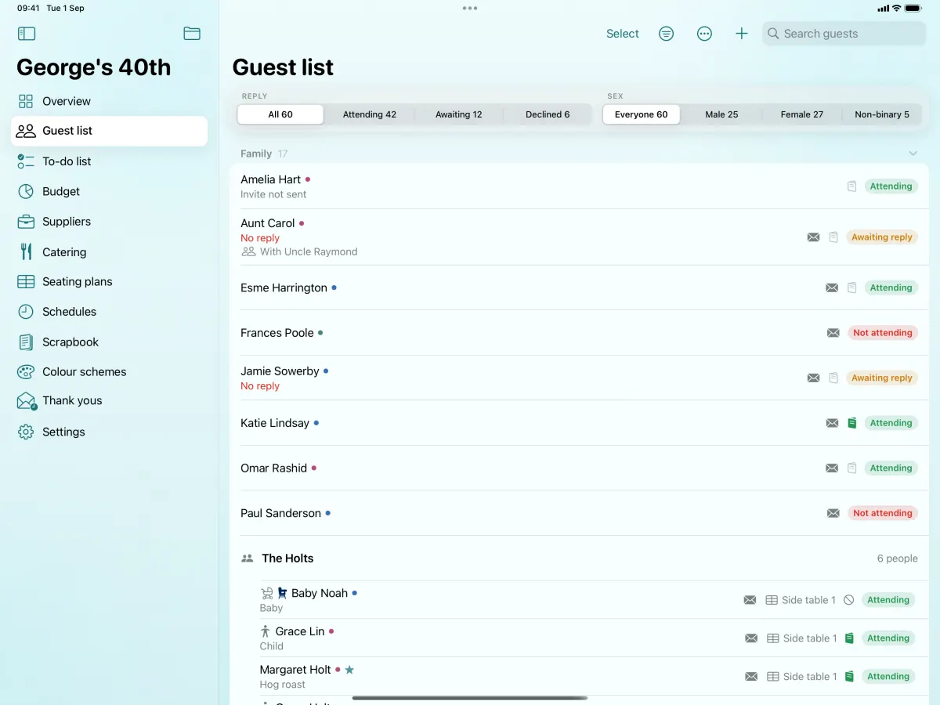Open the Catering section

[x=109, y=252]
